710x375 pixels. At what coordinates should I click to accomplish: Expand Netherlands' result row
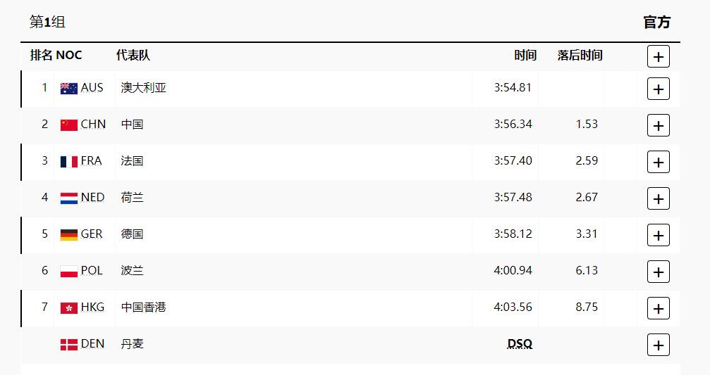658,198
